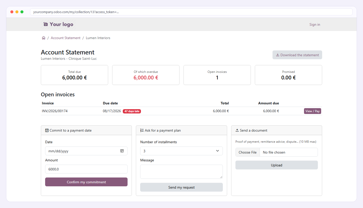The width and height of the screenshot is (363, 208).
Task: Click the Promised 0.00 € card
Action: [288, 75]
